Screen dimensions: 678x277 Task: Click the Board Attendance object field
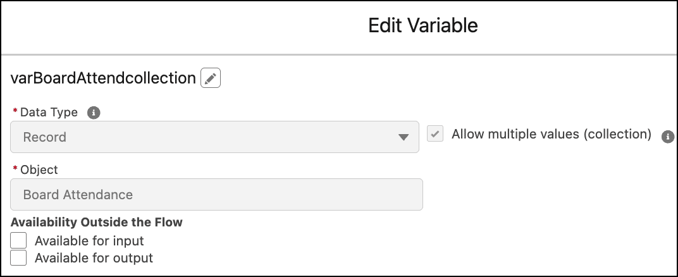(x=217, y=194)
